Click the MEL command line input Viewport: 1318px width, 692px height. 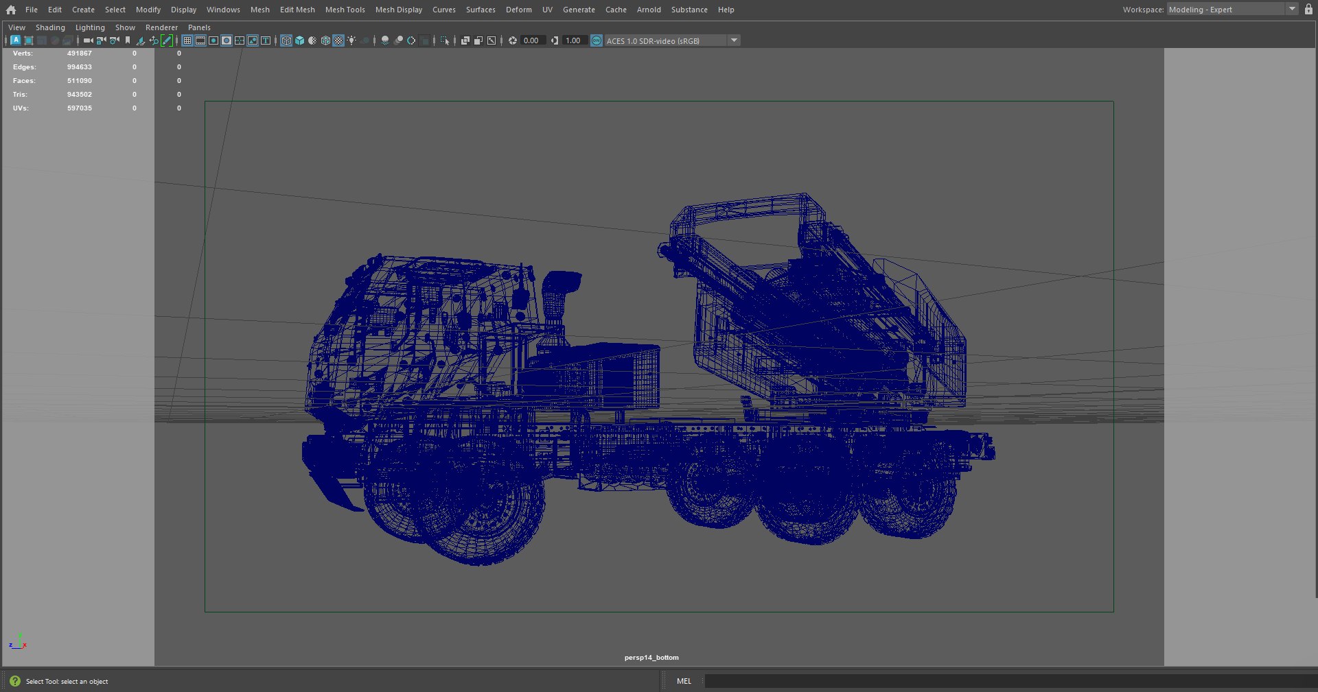coord(1010,681)
